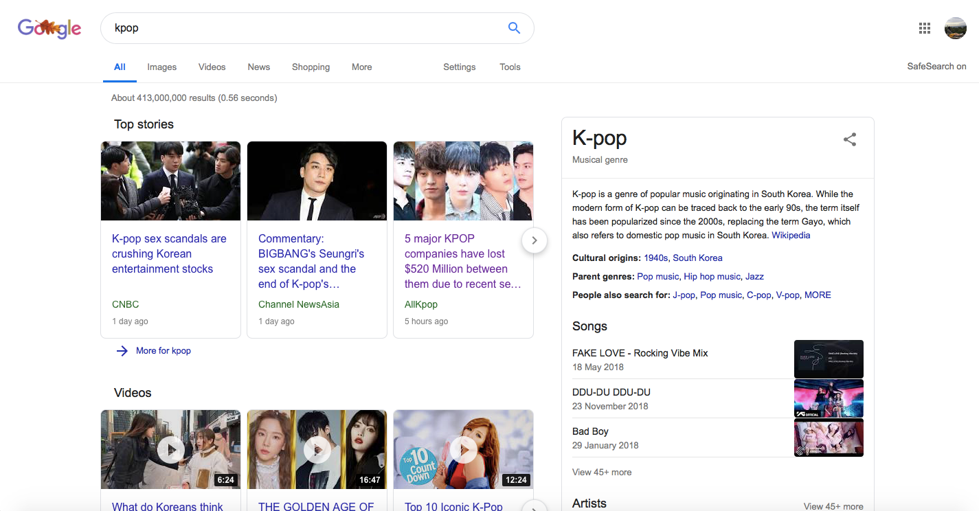Open the 5 major KPOP companies story
Image resolution: width=979 pixels, height=511 pixels.
pos(462,262)
